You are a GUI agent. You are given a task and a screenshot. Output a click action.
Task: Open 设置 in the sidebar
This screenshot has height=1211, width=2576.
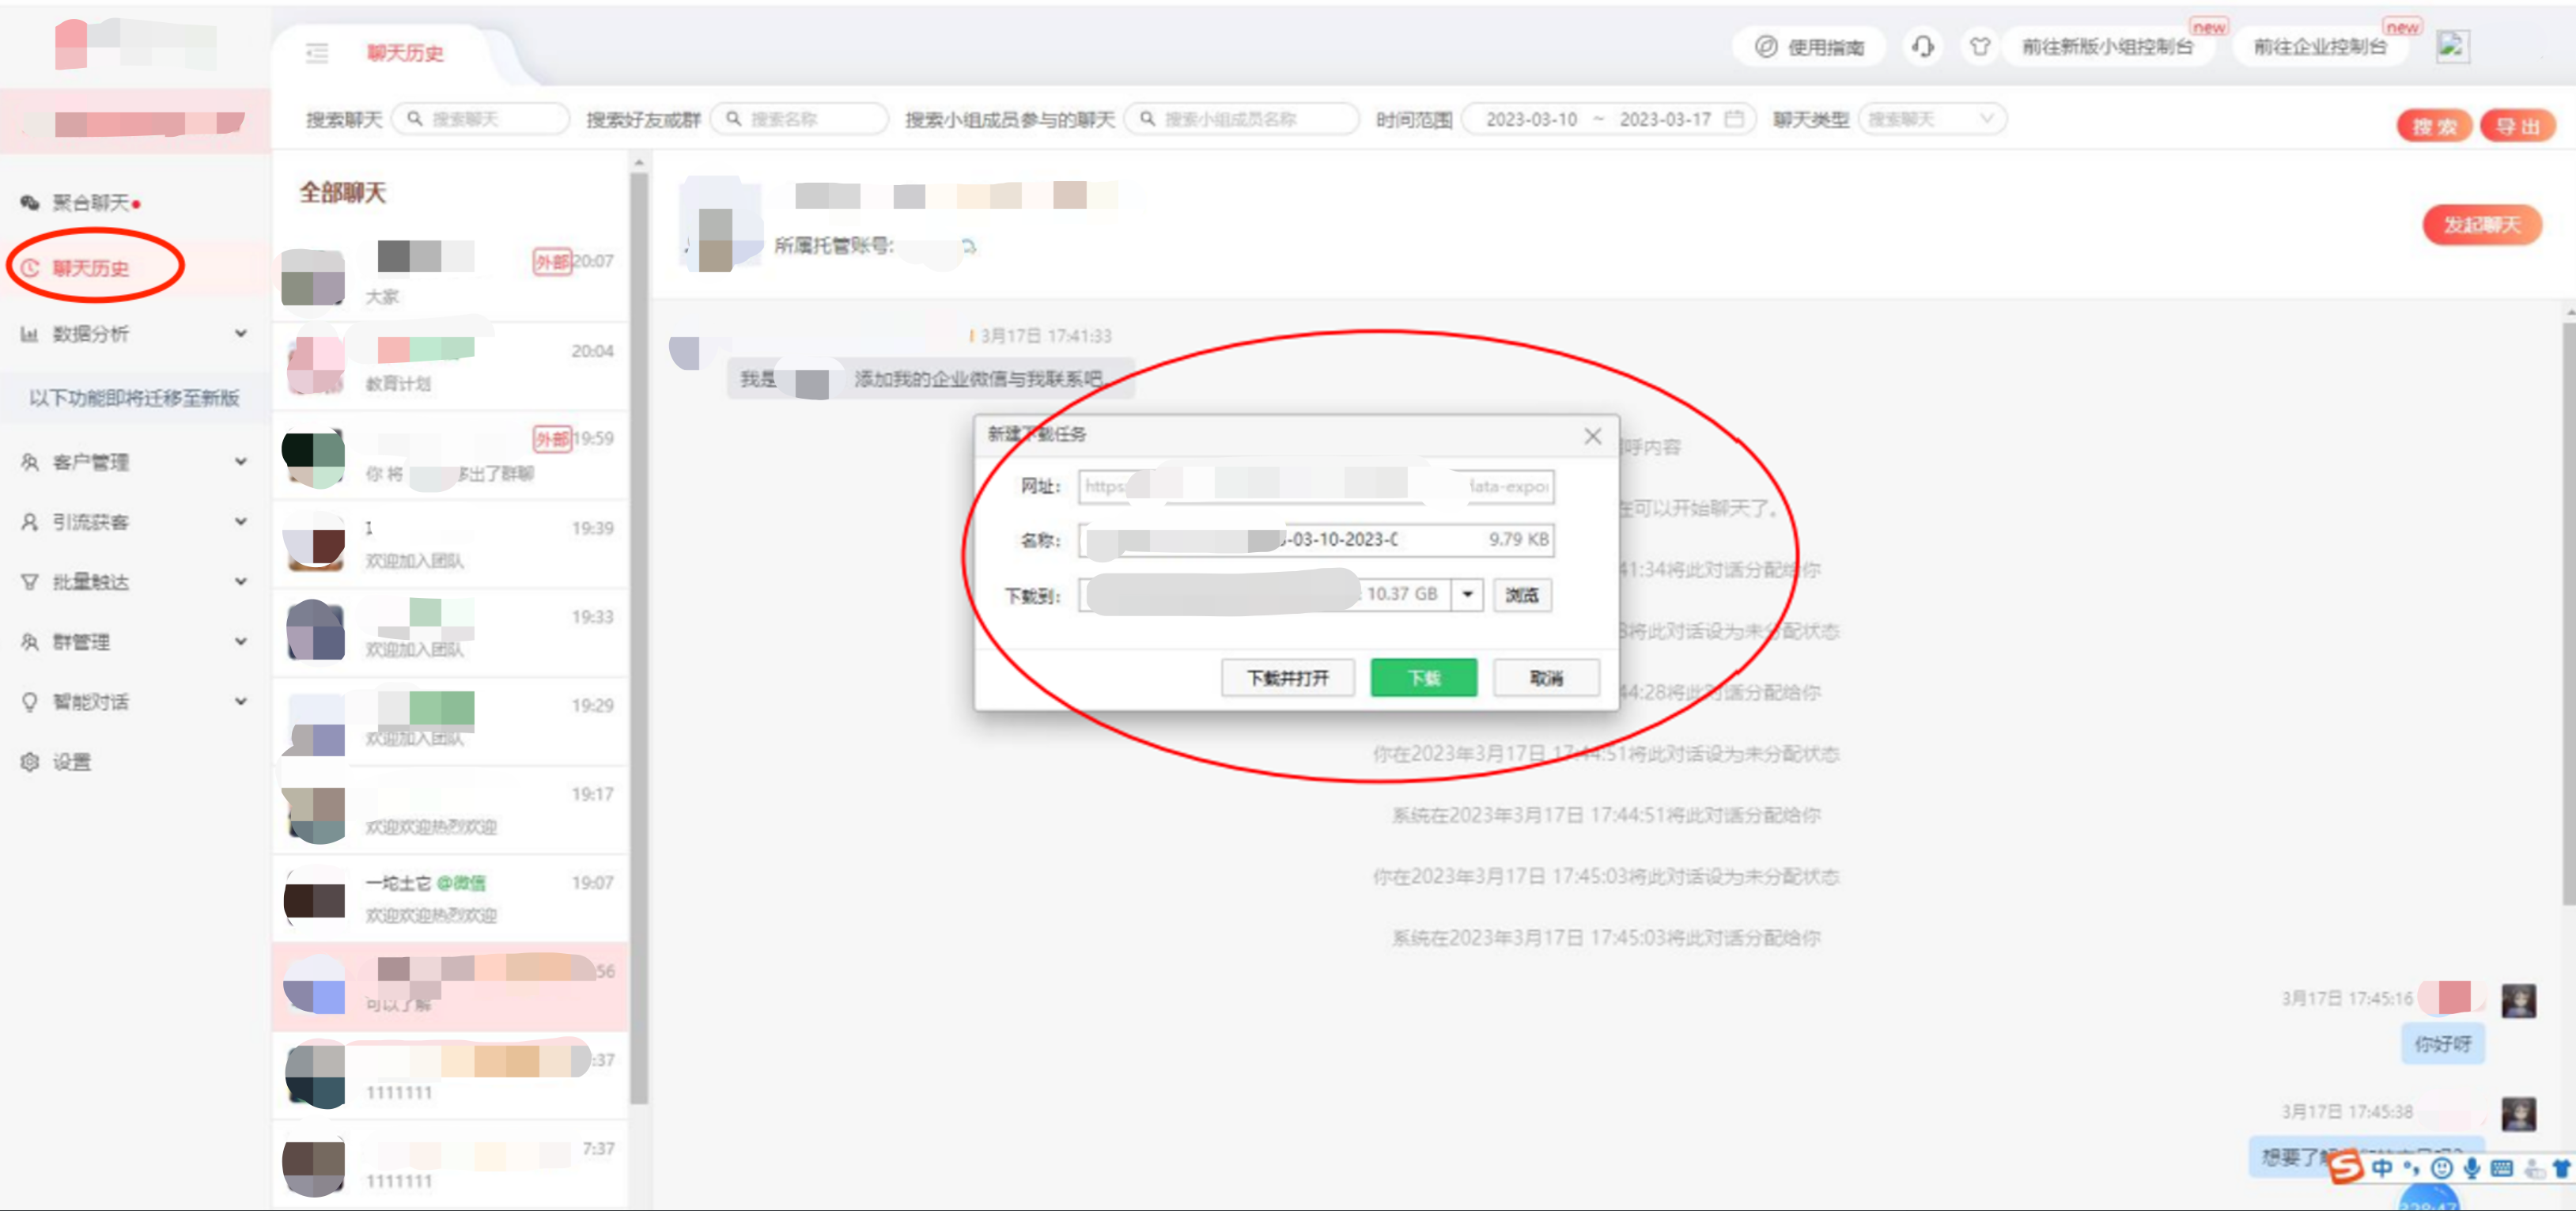tap(71, 762)
